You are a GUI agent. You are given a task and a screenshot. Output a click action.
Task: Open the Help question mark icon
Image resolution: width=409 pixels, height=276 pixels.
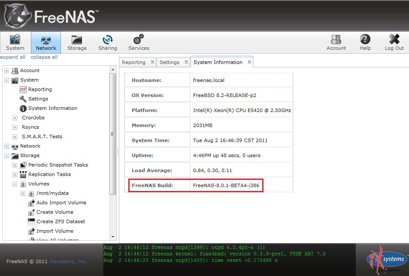point(365,42)
